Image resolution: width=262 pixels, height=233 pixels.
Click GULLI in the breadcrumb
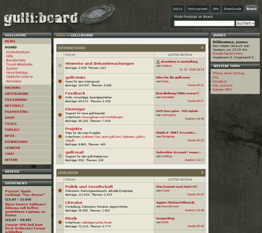(x=61, y=35)
